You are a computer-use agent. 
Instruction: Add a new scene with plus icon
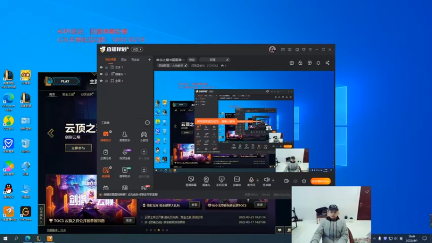click(x=150, y=59)
